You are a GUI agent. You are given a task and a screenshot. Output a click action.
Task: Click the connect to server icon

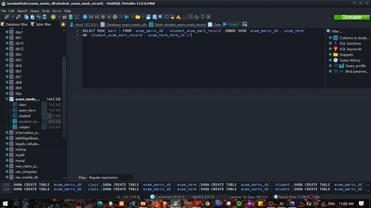point(6,17)
